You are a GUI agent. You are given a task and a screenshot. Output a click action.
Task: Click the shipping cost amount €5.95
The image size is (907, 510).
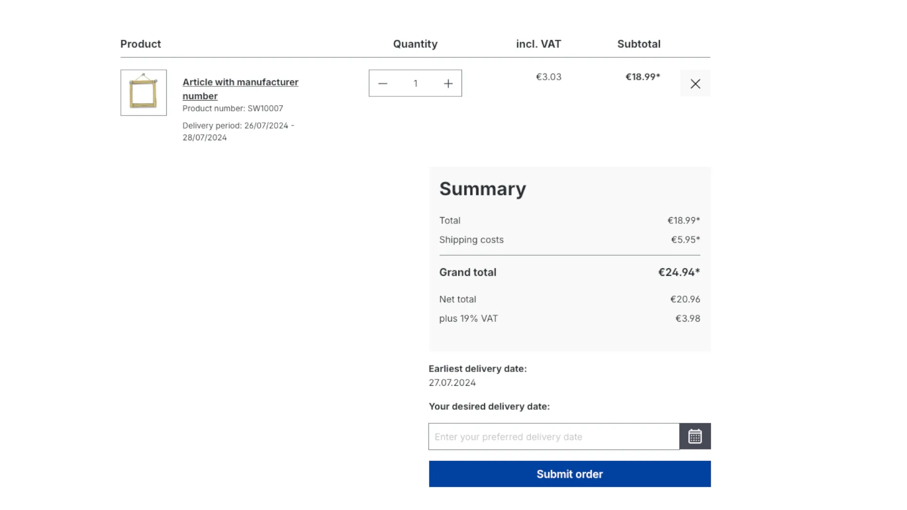(x=685, y=240)
